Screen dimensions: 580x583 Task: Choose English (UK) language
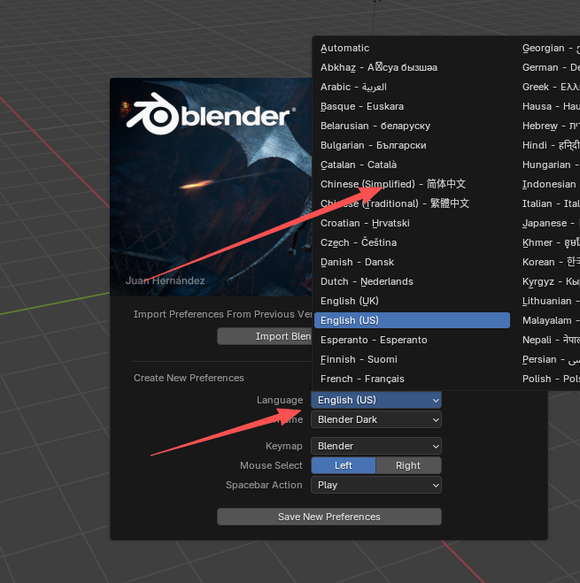click(x=412, y=301)
